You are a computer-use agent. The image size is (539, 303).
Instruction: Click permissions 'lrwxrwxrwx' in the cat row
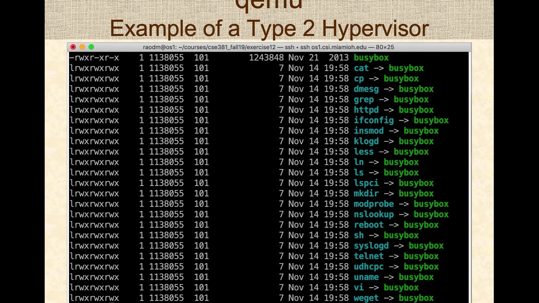click(94, 68)
